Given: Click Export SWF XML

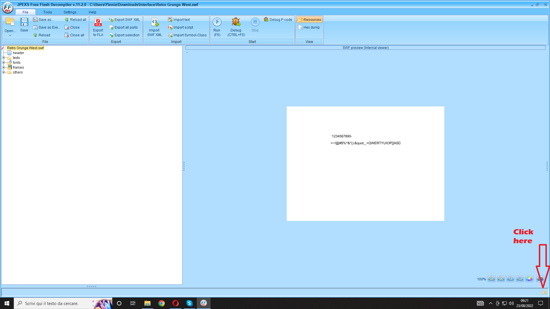Looking at the screenshot, I should pyautogui.click(x=124, y=20).
